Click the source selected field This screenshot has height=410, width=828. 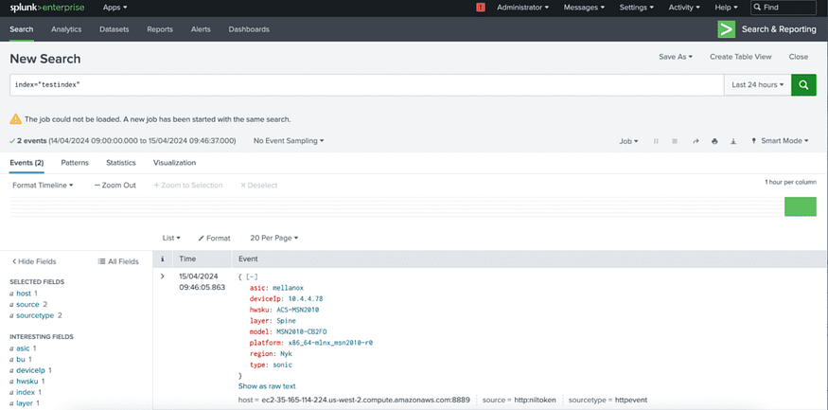click(28, 304)
